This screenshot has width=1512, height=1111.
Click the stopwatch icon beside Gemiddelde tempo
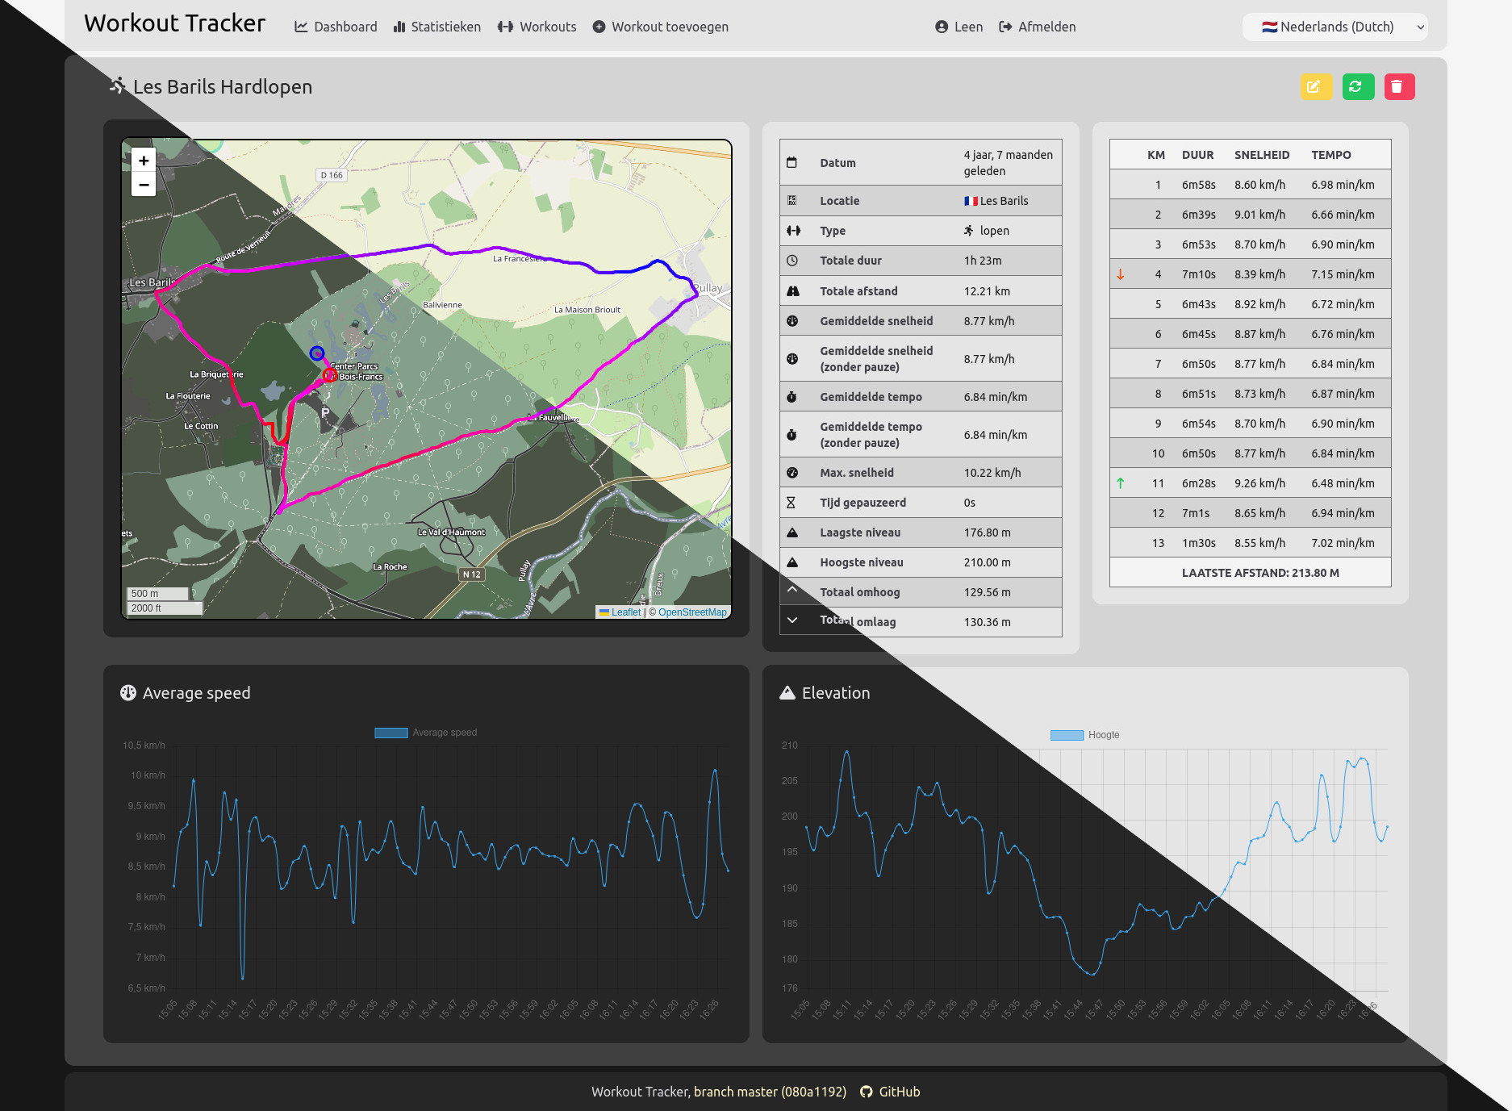(x=792, y=397)
